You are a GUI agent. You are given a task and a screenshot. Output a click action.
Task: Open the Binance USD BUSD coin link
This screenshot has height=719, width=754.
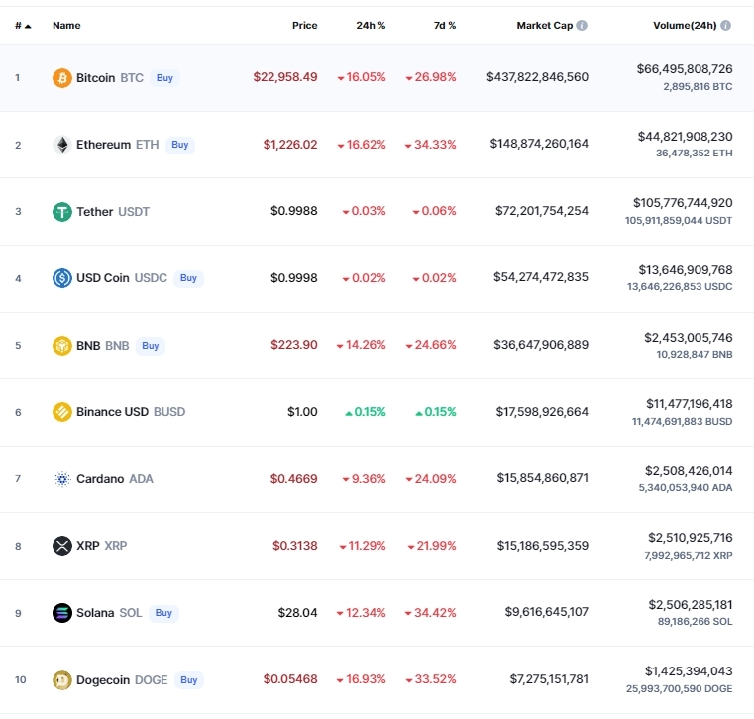[131, 412]
